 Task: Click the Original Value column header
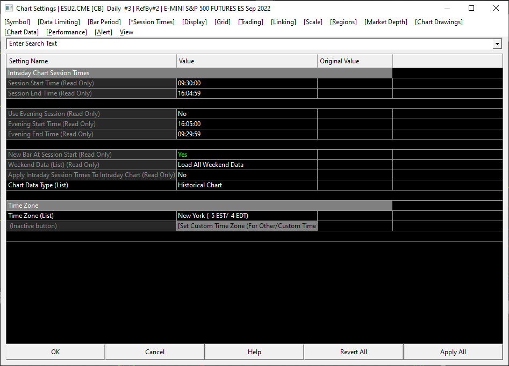(x=355, y=61)
